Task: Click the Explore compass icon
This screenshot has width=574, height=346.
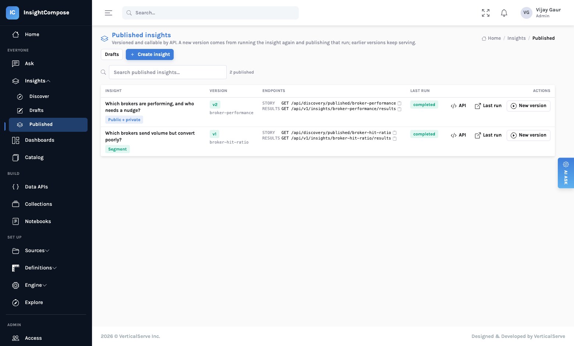Action: click(15, 303)
